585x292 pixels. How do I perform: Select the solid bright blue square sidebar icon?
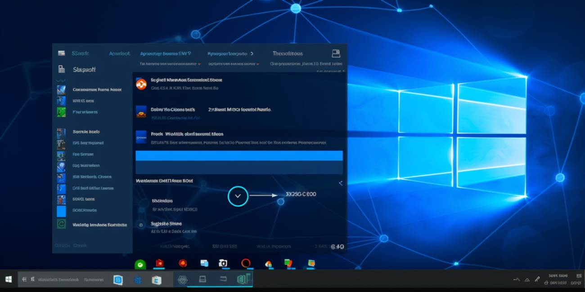pos(61,211)
